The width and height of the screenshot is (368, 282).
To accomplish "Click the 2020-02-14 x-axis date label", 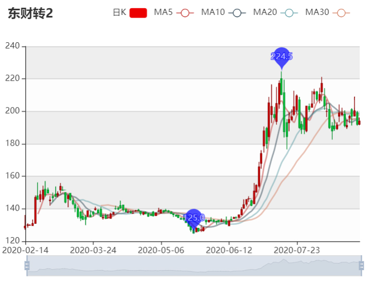I will pyautogui.click(x=25, y=251).
